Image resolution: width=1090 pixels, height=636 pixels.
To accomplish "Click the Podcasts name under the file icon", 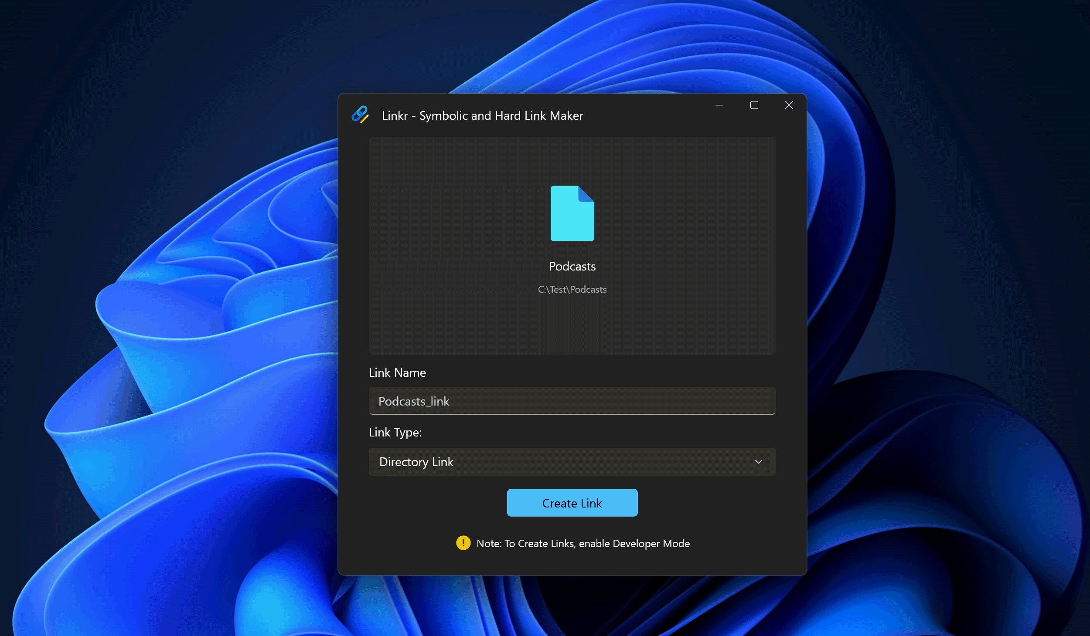I will coord(572,266).
